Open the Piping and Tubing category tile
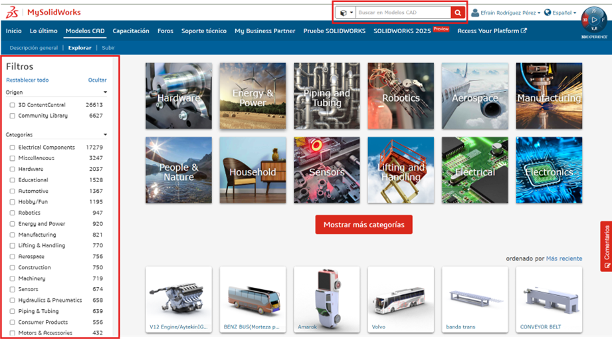The image size is (612, 339). point(327,96)
